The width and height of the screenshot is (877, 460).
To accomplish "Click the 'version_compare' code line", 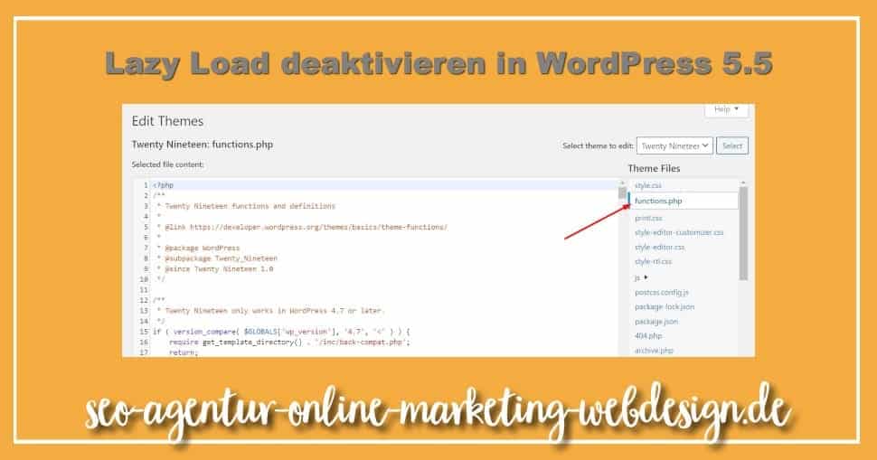I will (x=281, y=332).
